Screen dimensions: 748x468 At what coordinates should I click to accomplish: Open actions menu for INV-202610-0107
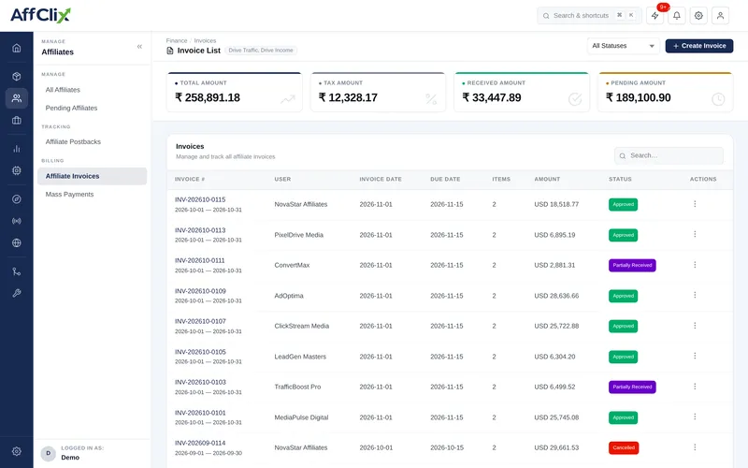695,326
